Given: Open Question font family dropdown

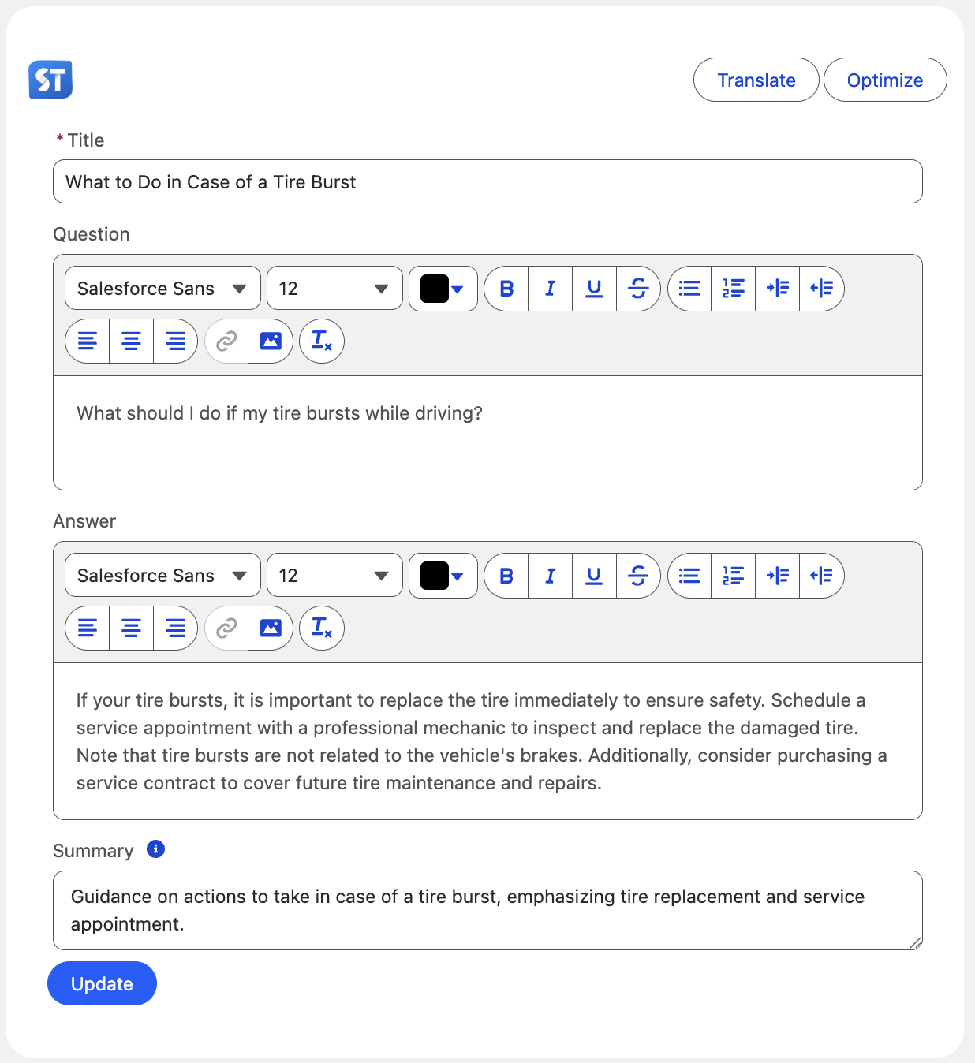Looking at the screenshot, I should [162, 289].
